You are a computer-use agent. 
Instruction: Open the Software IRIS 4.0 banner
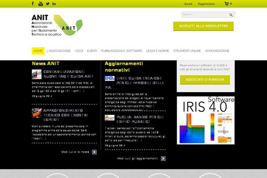(x=206, y=121)
